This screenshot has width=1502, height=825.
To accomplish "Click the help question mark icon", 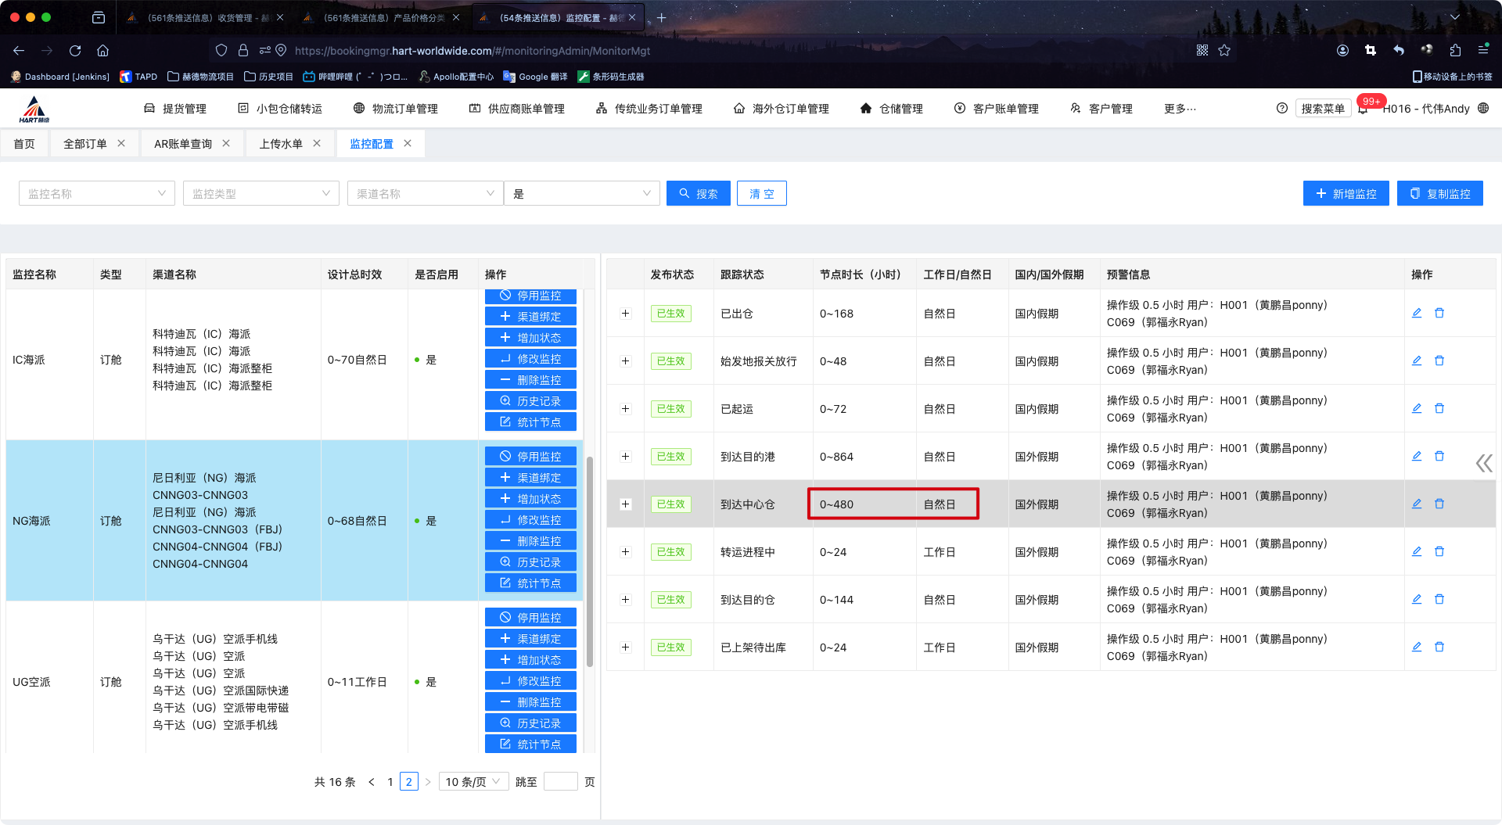I will click(x=1281, y=109).
